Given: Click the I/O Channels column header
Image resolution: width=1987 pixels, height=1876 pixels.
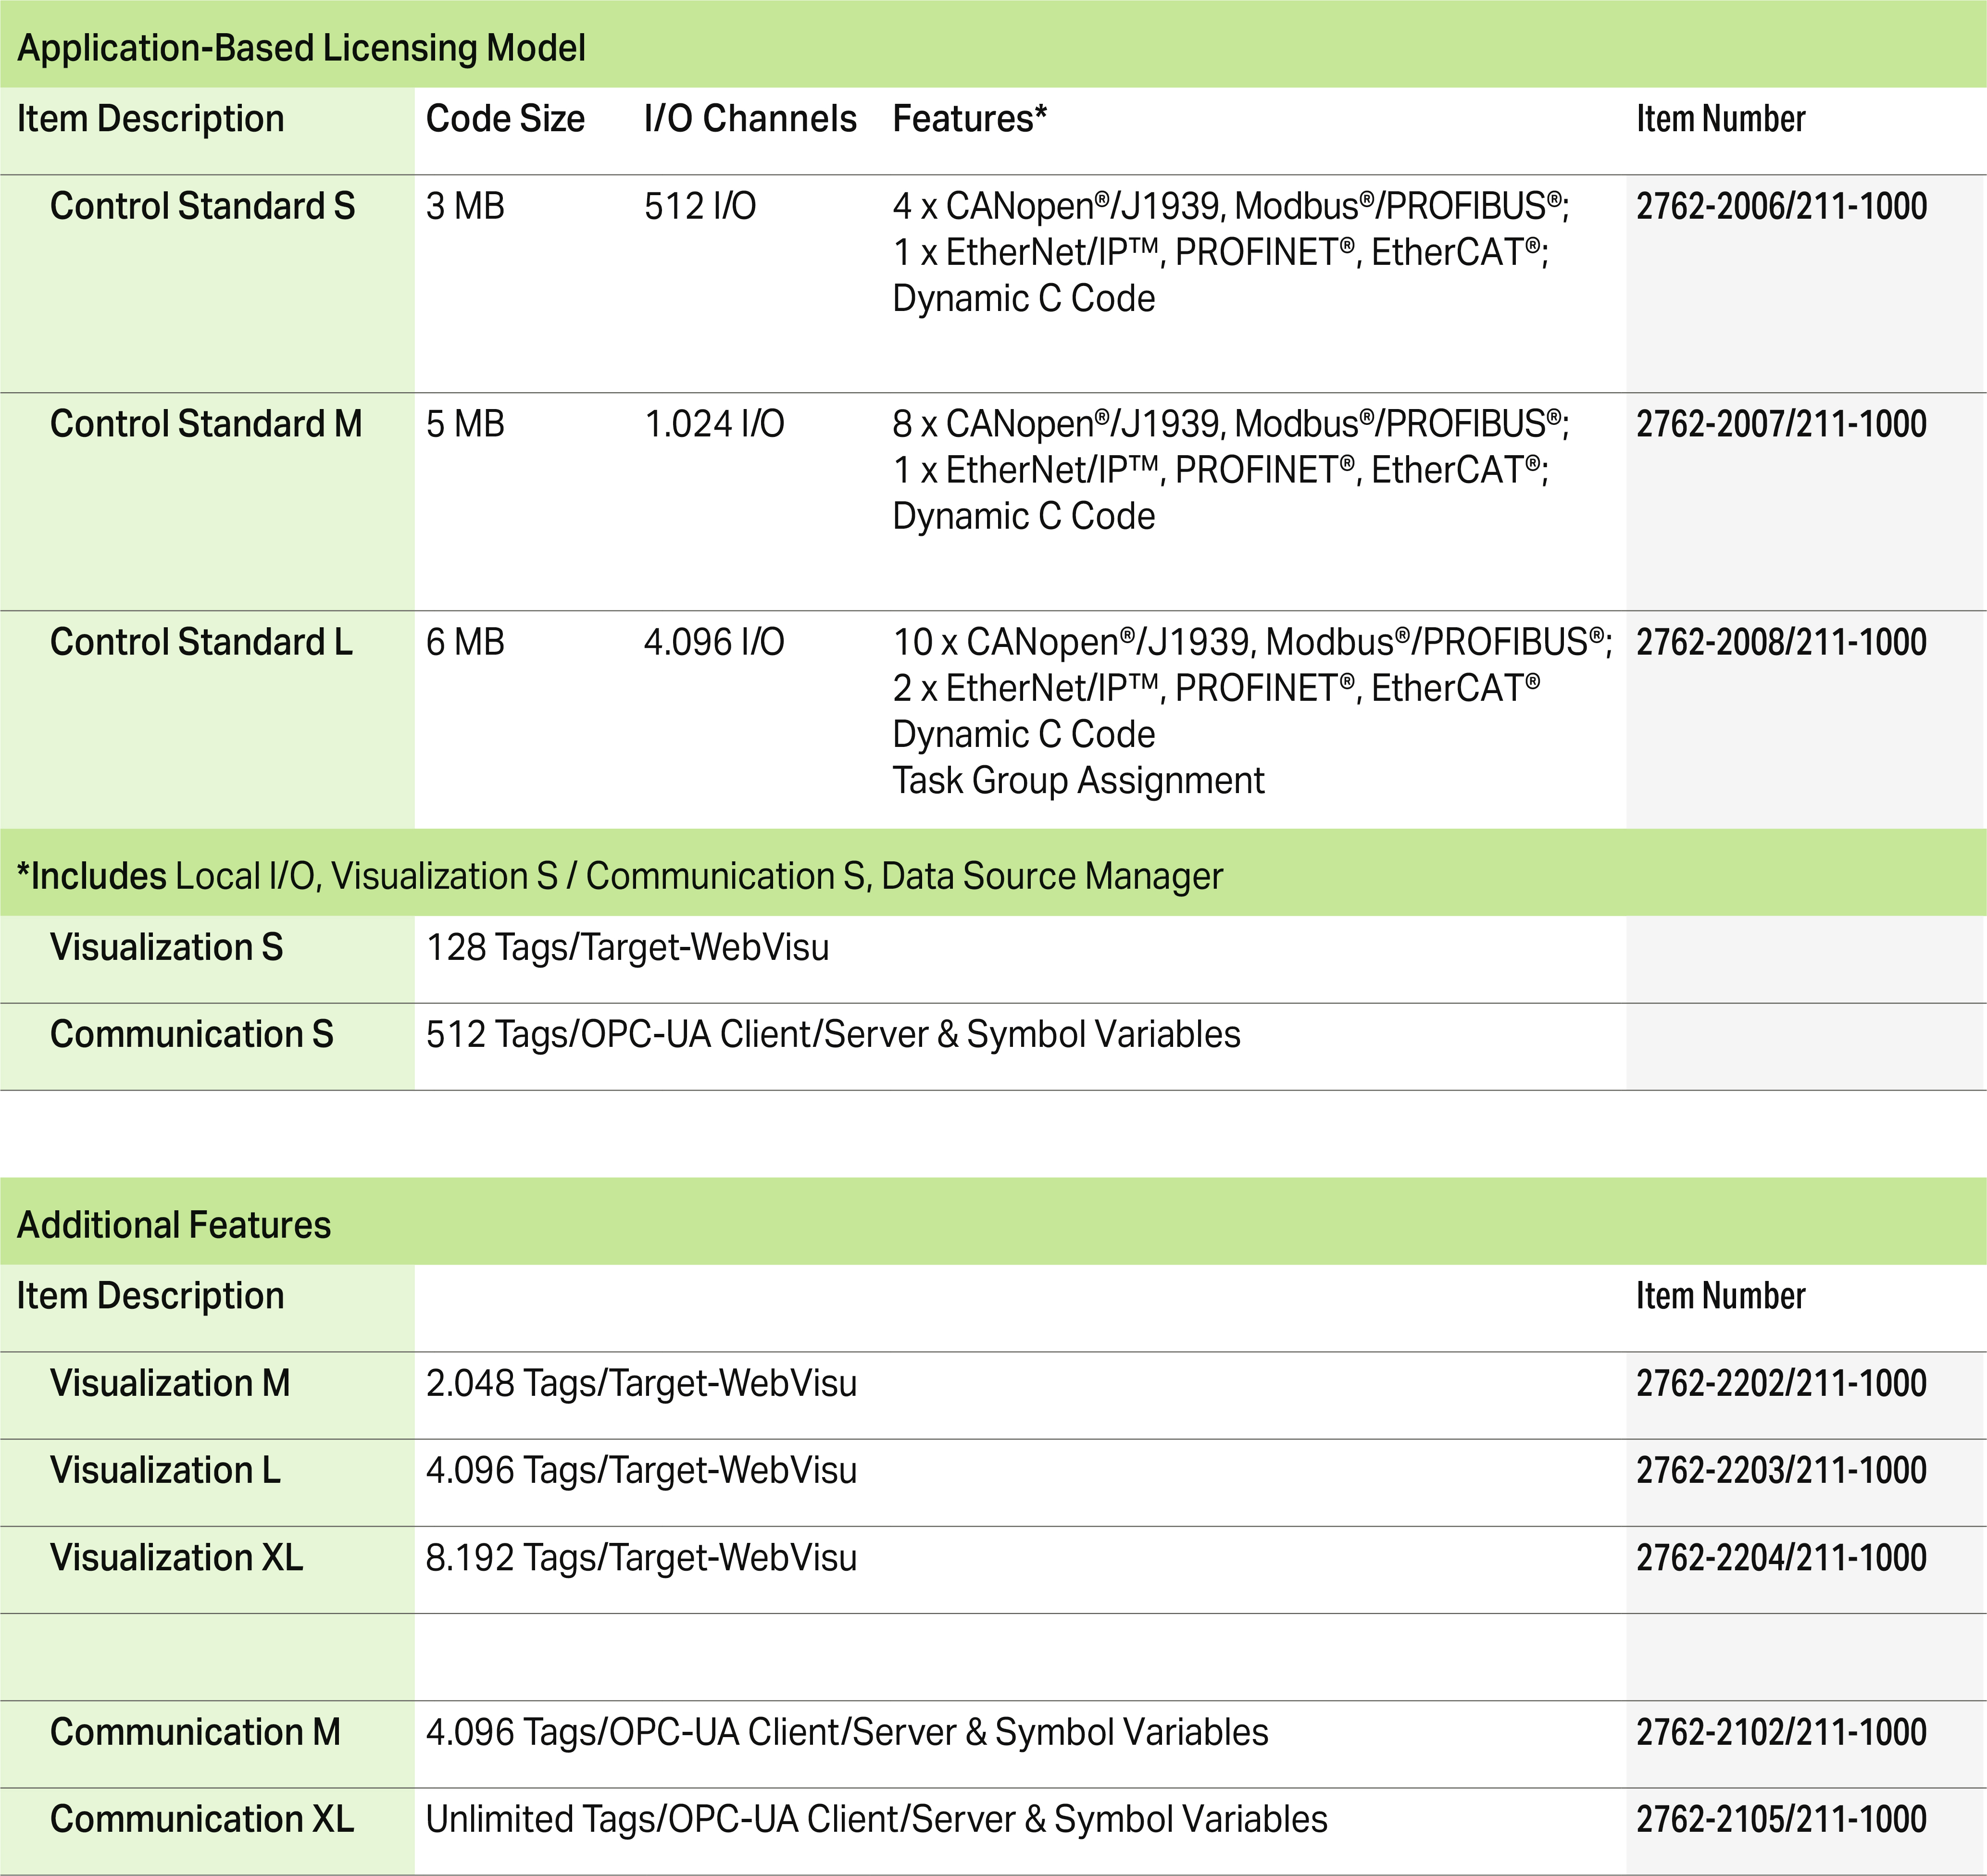Looking at the screenshot, I should click(x=750, y=119).
